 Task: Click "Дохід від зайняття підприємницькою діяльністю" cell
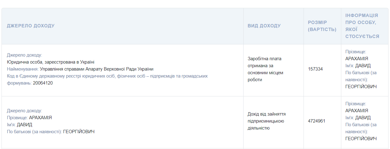(x=266, y=121)
